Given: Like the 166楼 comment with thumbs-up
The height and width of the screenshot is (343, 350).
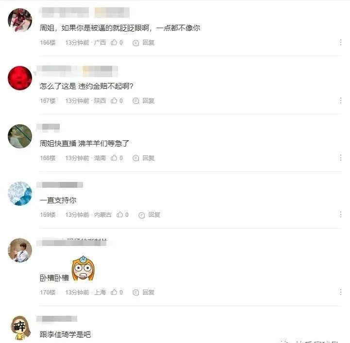Looking at the screenshot, I should click(x=114, y=42).
